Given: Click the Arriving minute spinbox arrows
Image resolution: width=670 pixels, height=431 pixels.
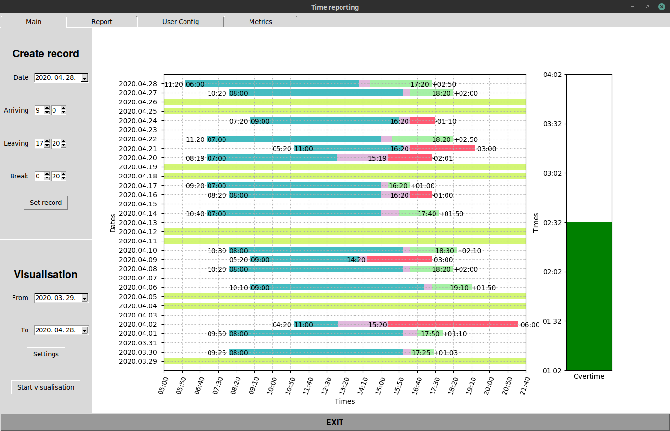Looking at the screenshot, I should coord(63,110).
